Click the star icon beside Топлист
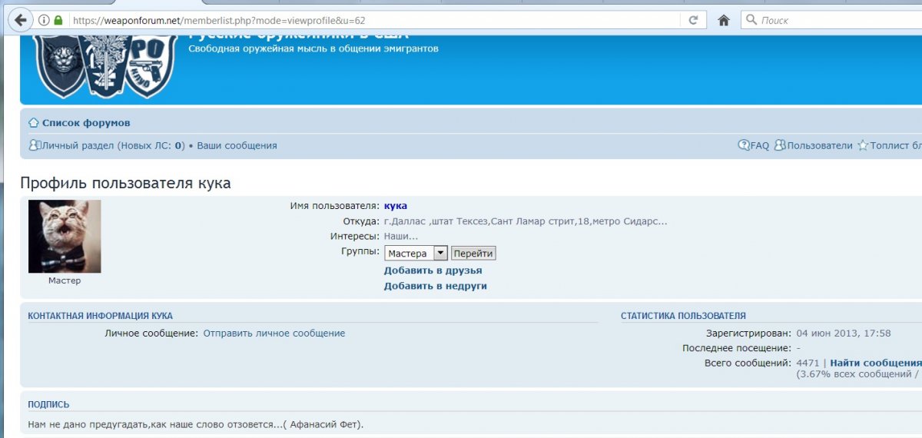The image size is (922, 438). [x=863, y=145]
